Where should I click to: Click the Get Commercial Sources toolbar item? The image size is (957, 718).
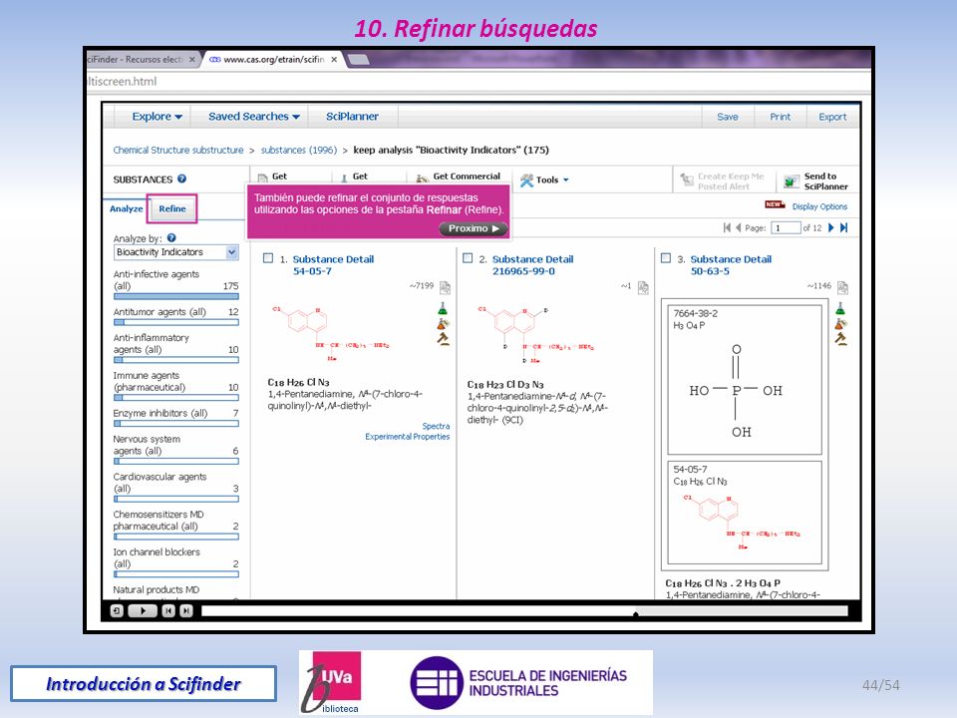459,177
